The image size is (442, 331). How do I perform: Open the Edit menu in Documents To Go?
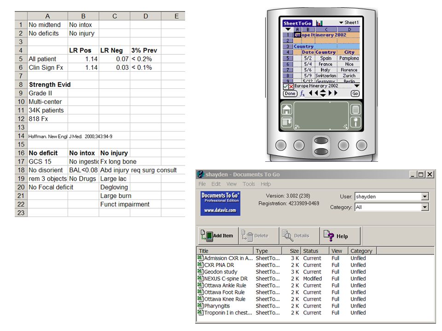click(x=216, y=184)
